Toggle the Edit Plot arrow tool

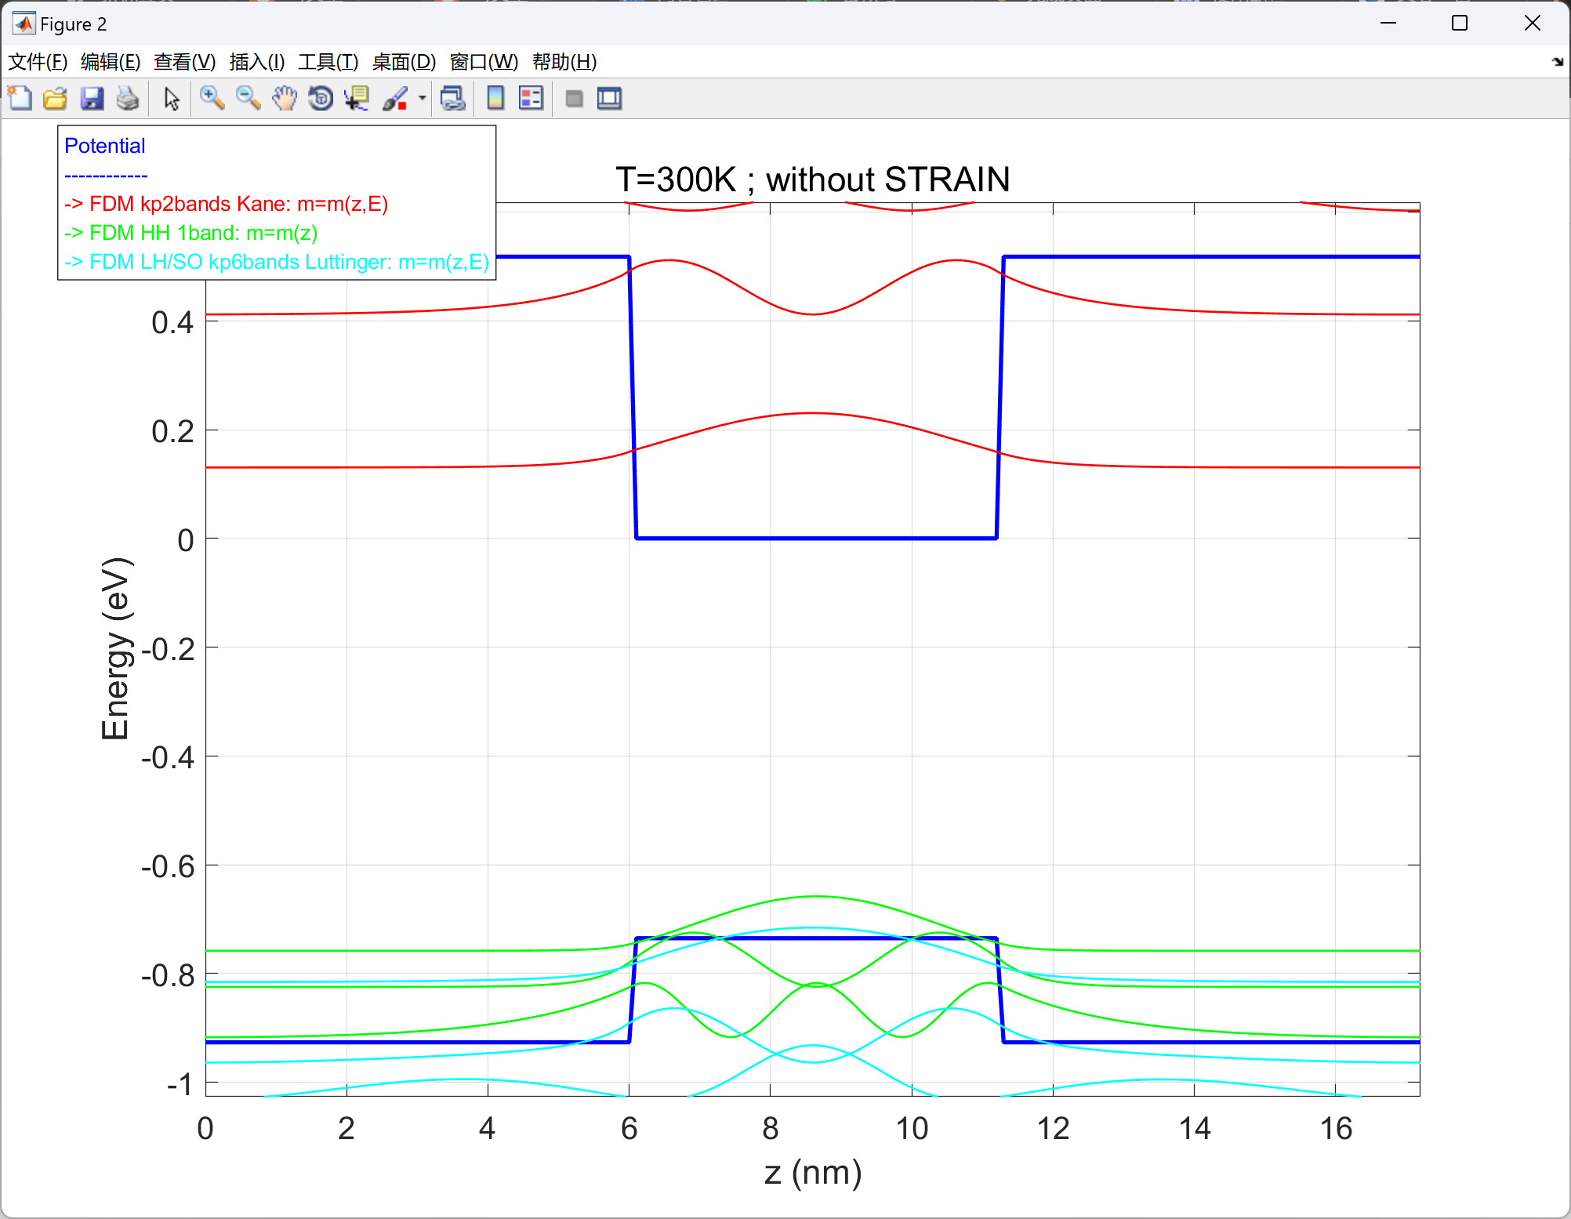(x=172, y=99)
